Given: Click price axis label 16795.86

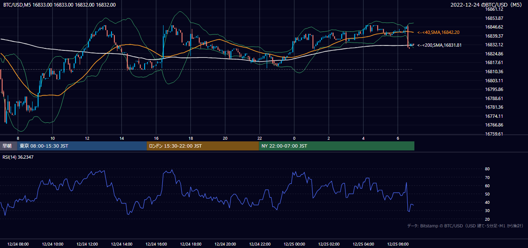Looking at the screenshot, I should [x=494, y=89].
